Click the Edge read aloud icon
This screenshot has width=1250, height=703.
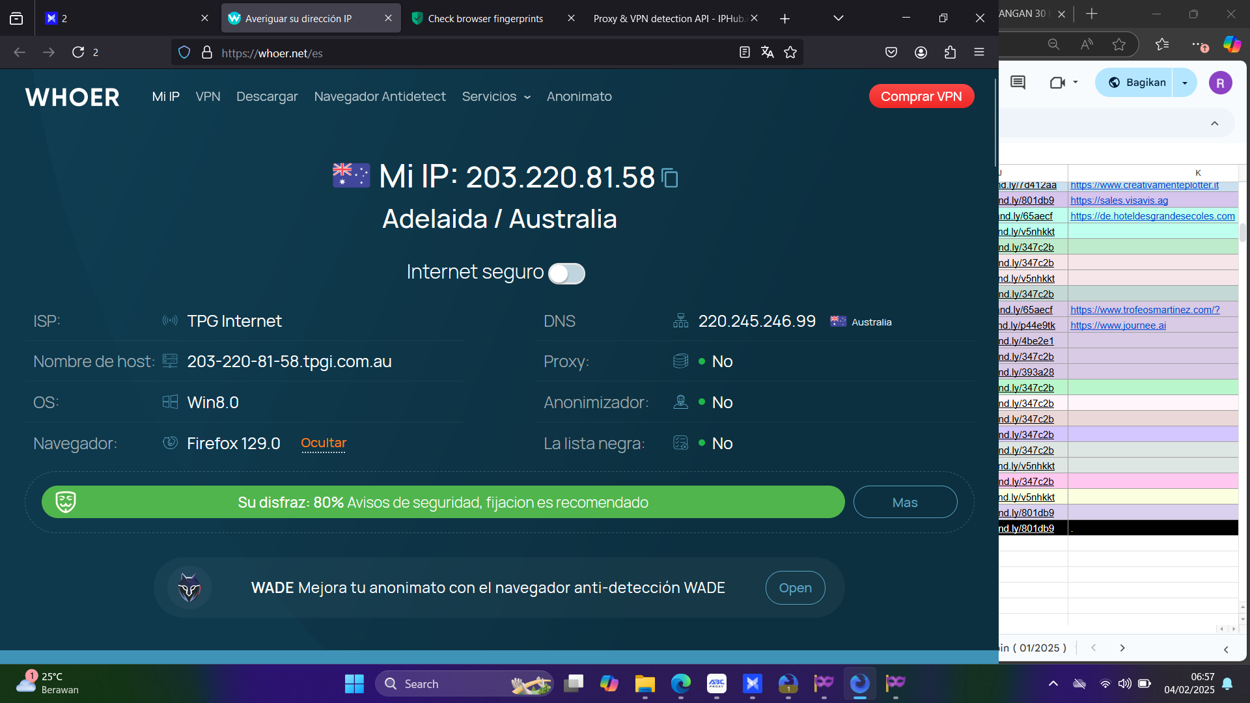point(1086,44)
